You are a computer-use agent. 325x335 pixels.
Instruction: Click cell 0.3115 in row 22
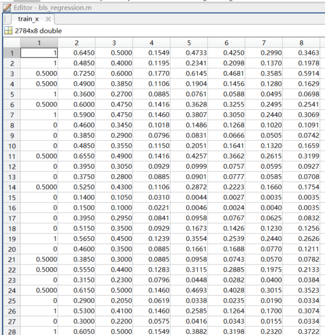pyautogui.click(x=189, y=270)
